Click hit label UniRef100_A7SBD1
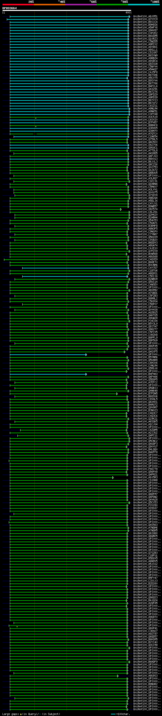Viewport: 162px width, 716px height. pos(145,293)
